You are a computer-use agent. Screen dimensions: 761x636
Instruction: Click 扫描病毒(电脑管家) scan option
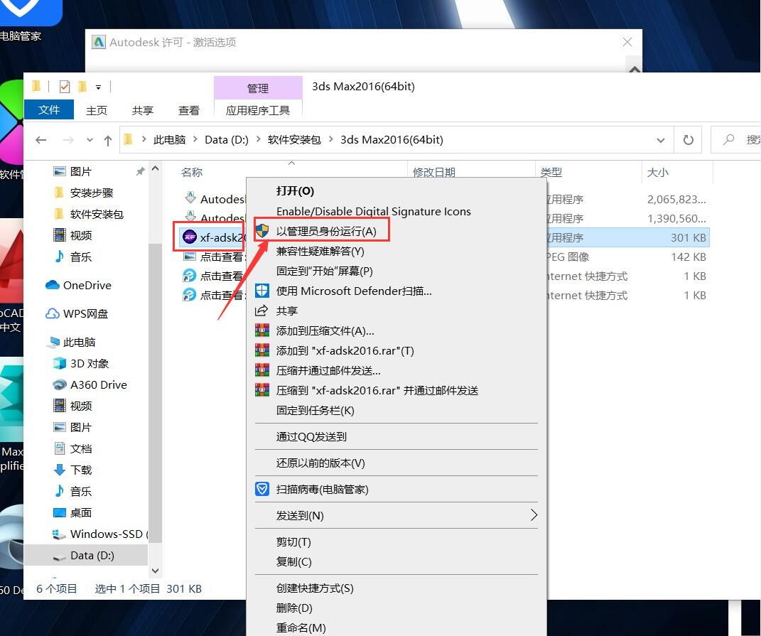coord(322,489)
